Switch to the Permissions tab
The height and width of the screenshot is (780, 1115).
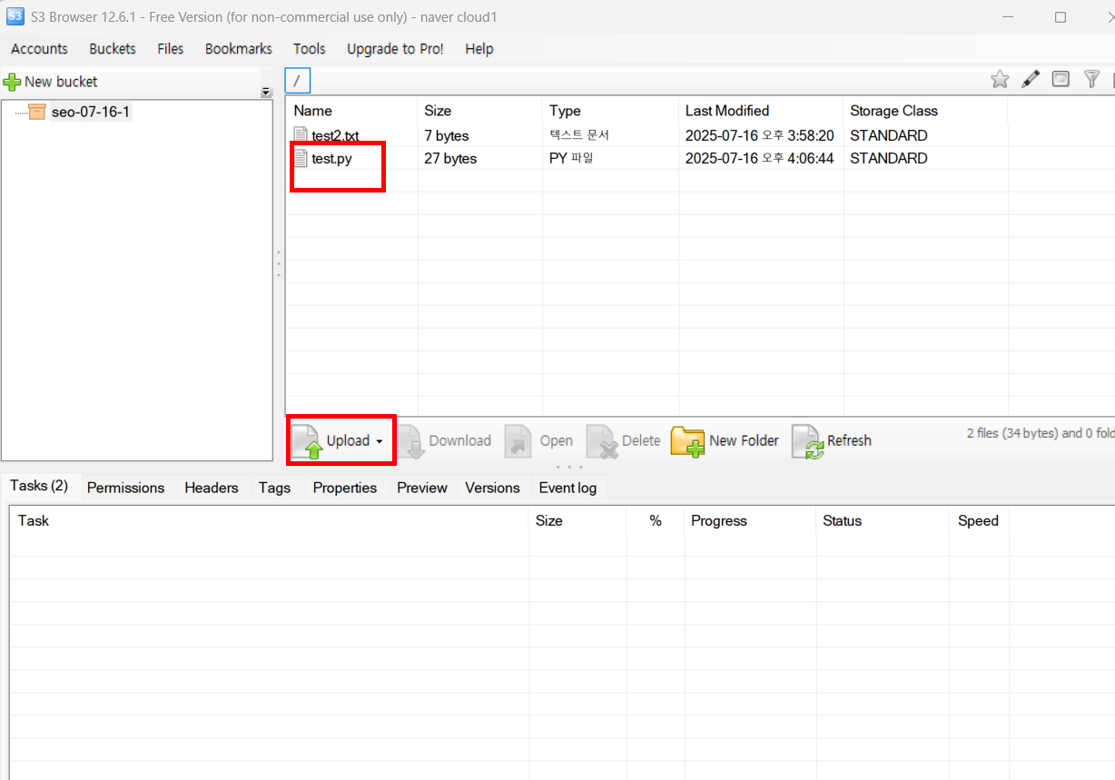(x=126, y=488)
